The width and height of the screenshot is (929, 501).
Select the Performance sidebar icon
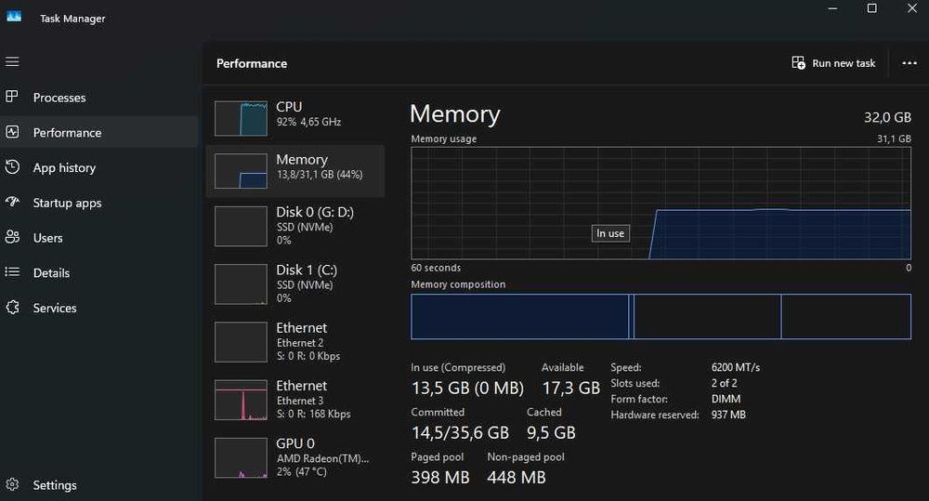coord(12,133)
